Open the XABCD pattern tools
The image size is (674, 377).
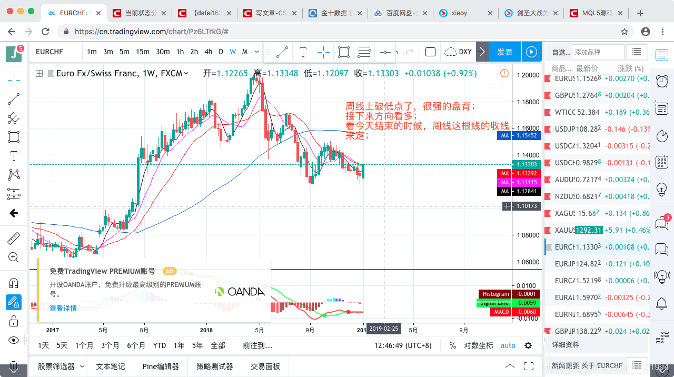pos(14,175)
